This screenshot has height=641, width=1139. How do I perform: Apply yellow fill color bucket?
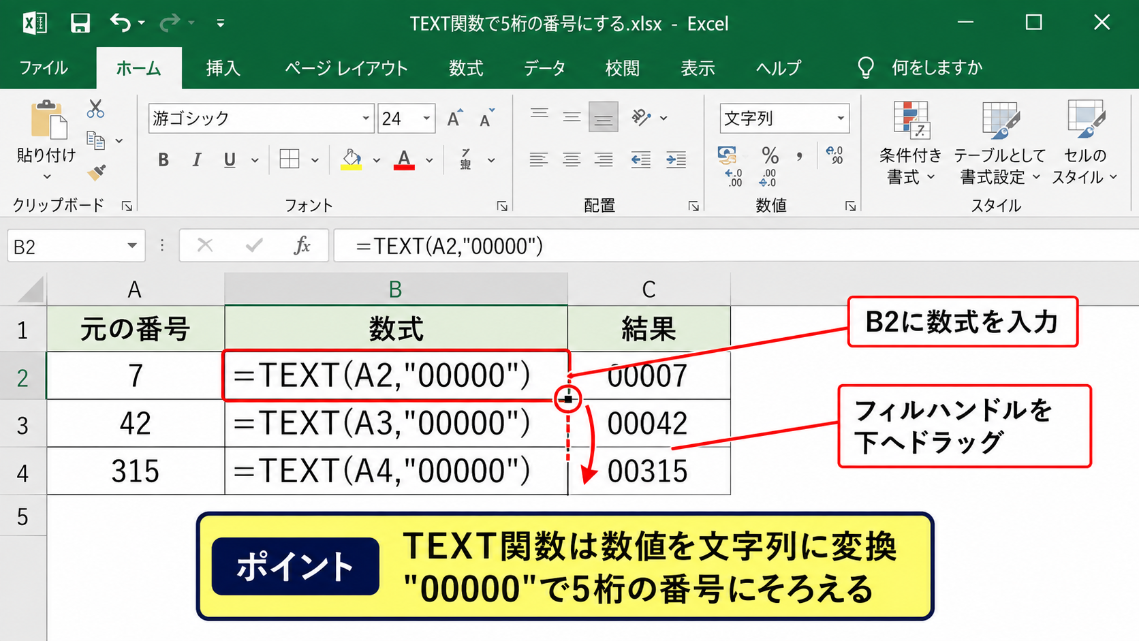[x=352, y=159]
